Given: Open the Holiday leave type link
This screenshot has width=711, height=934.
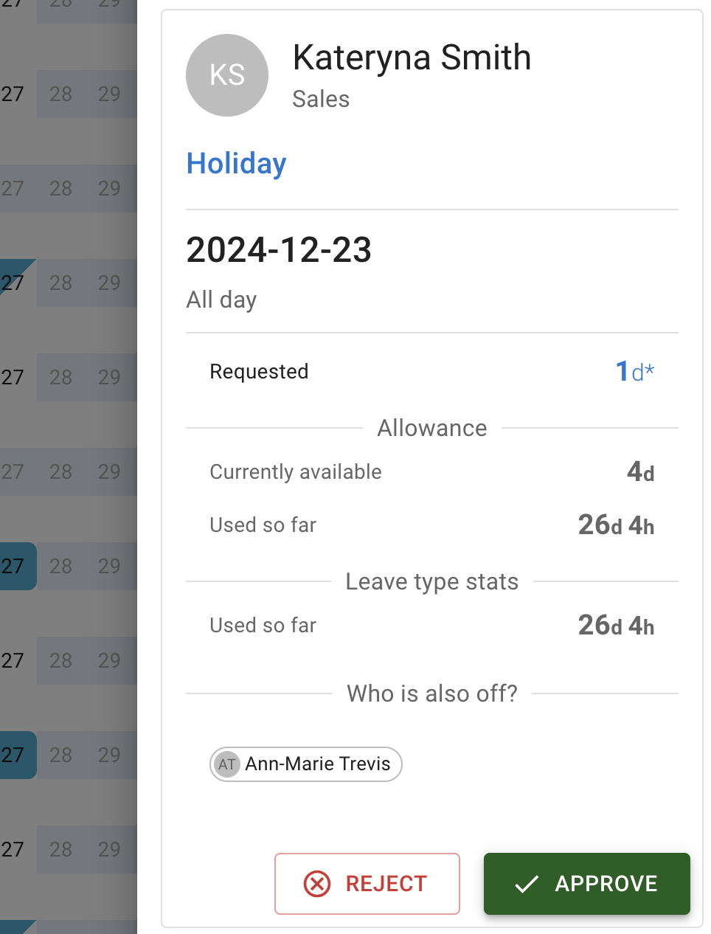Looking at the screenshot, I should [236, 164].
